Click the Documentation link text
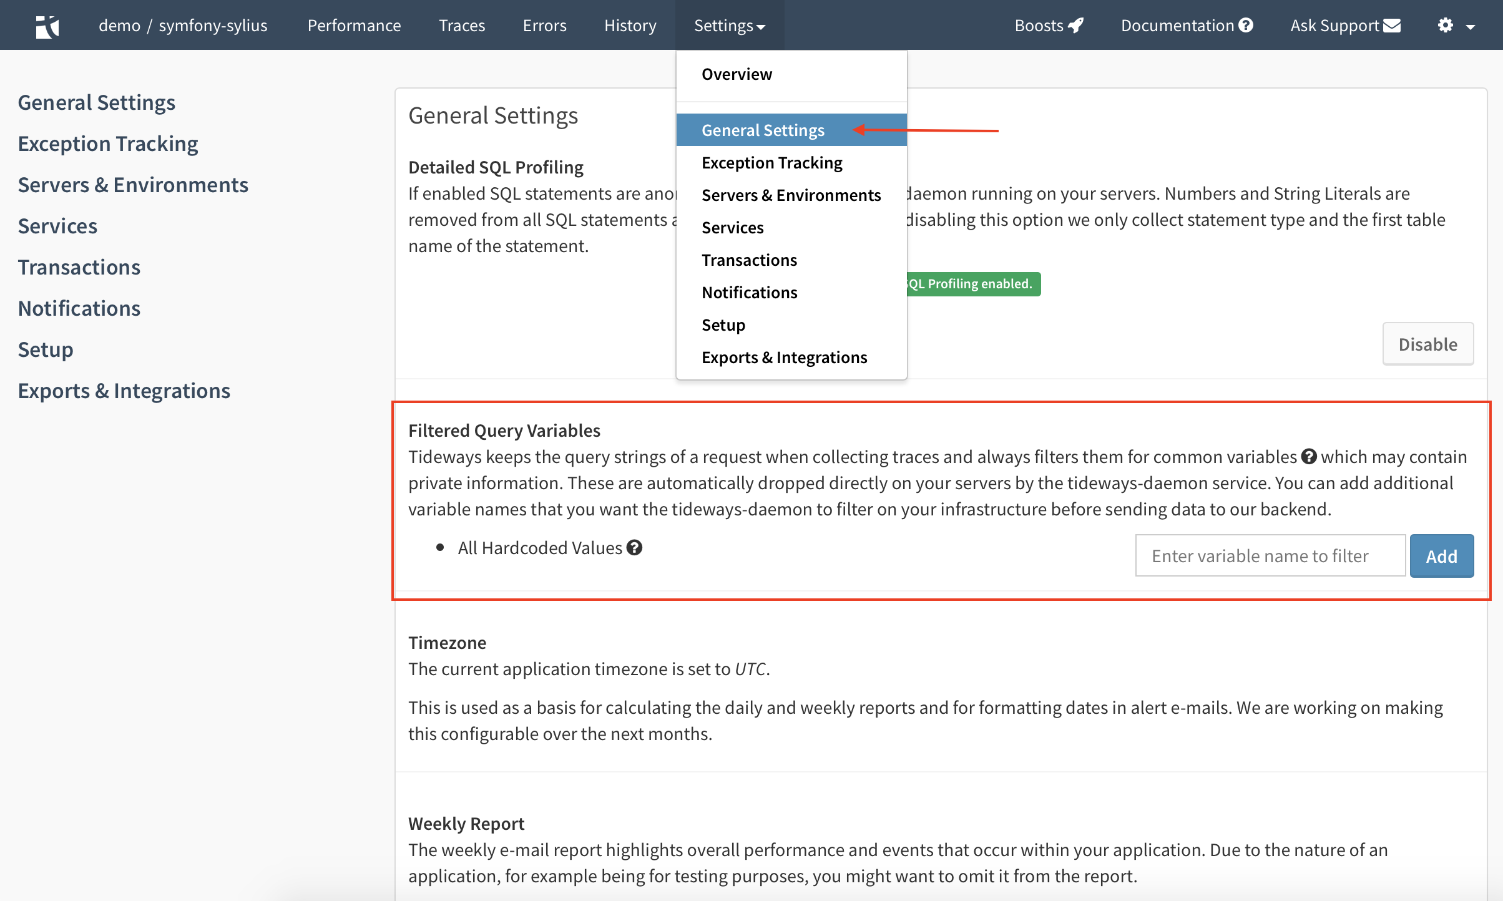This screenshot has width=1503, height=901. click(x=1177, y=25)
